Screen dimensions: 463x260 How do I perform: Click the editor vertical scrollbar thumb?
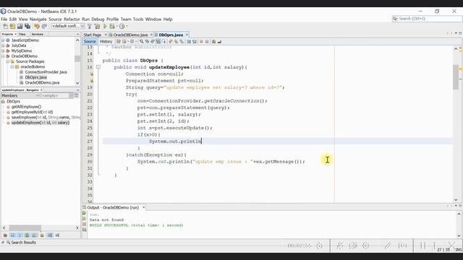tap(456, 77)
